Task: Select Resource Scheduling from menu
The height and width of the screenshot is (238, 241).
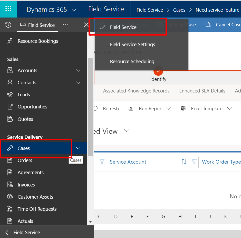Action: pyautogui.click(x=132, y=61)
